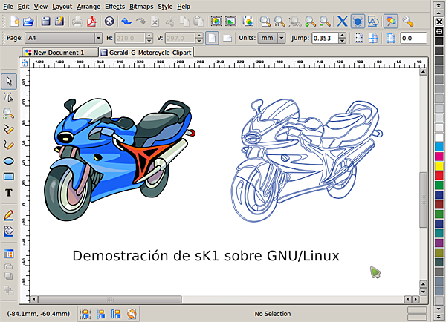Click the blue X toolbar icon

pyautogui.click(x=342, y=22)
